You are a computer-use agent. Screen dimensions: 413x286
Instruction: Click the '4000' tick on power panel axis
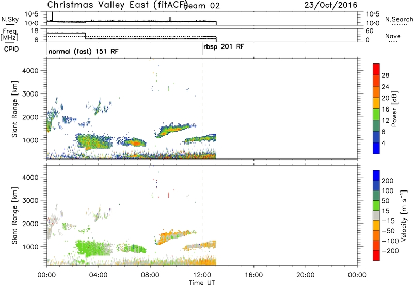tap(30, 71)
